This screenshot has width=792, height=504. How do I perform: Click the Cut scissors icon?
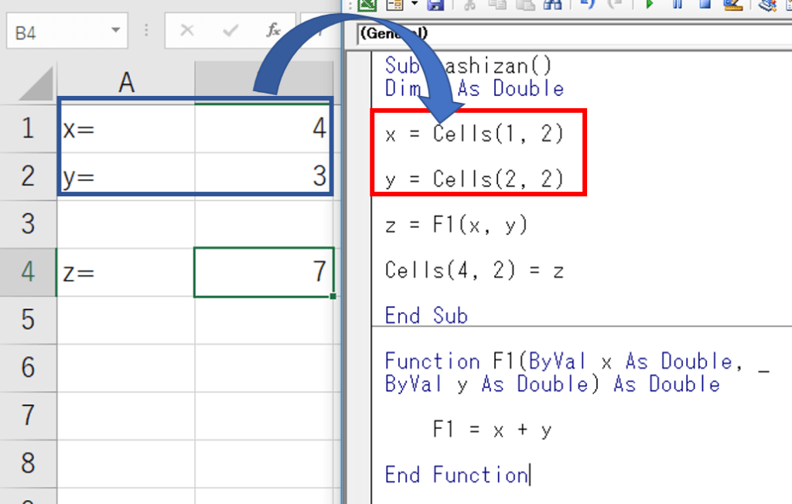[469, 5]
